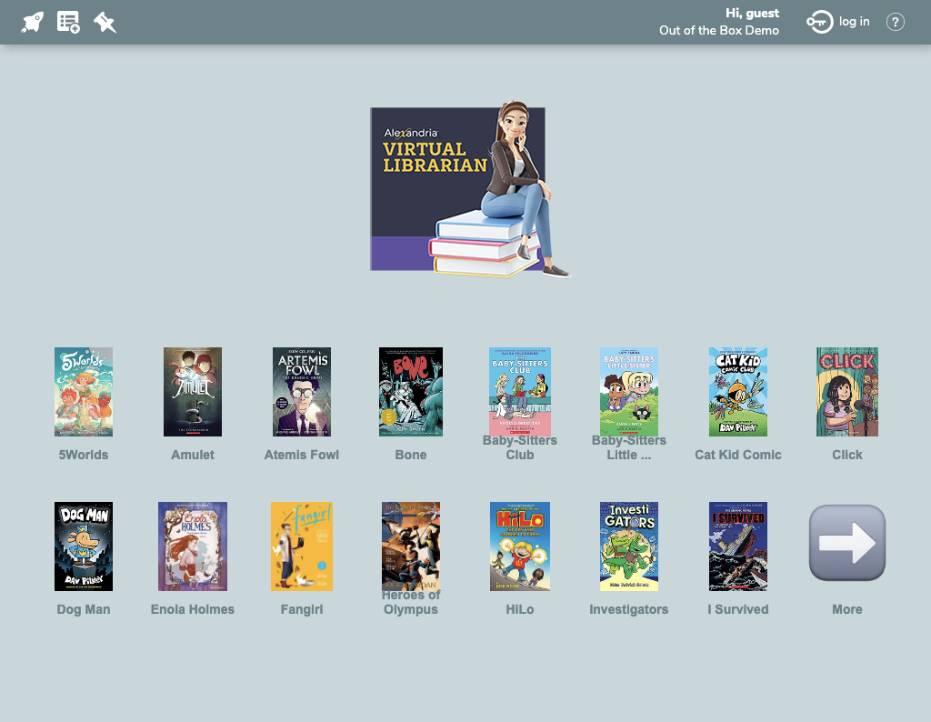Click the 'Fangirl' caption text

pyautogui.click(x=302, y=609)
